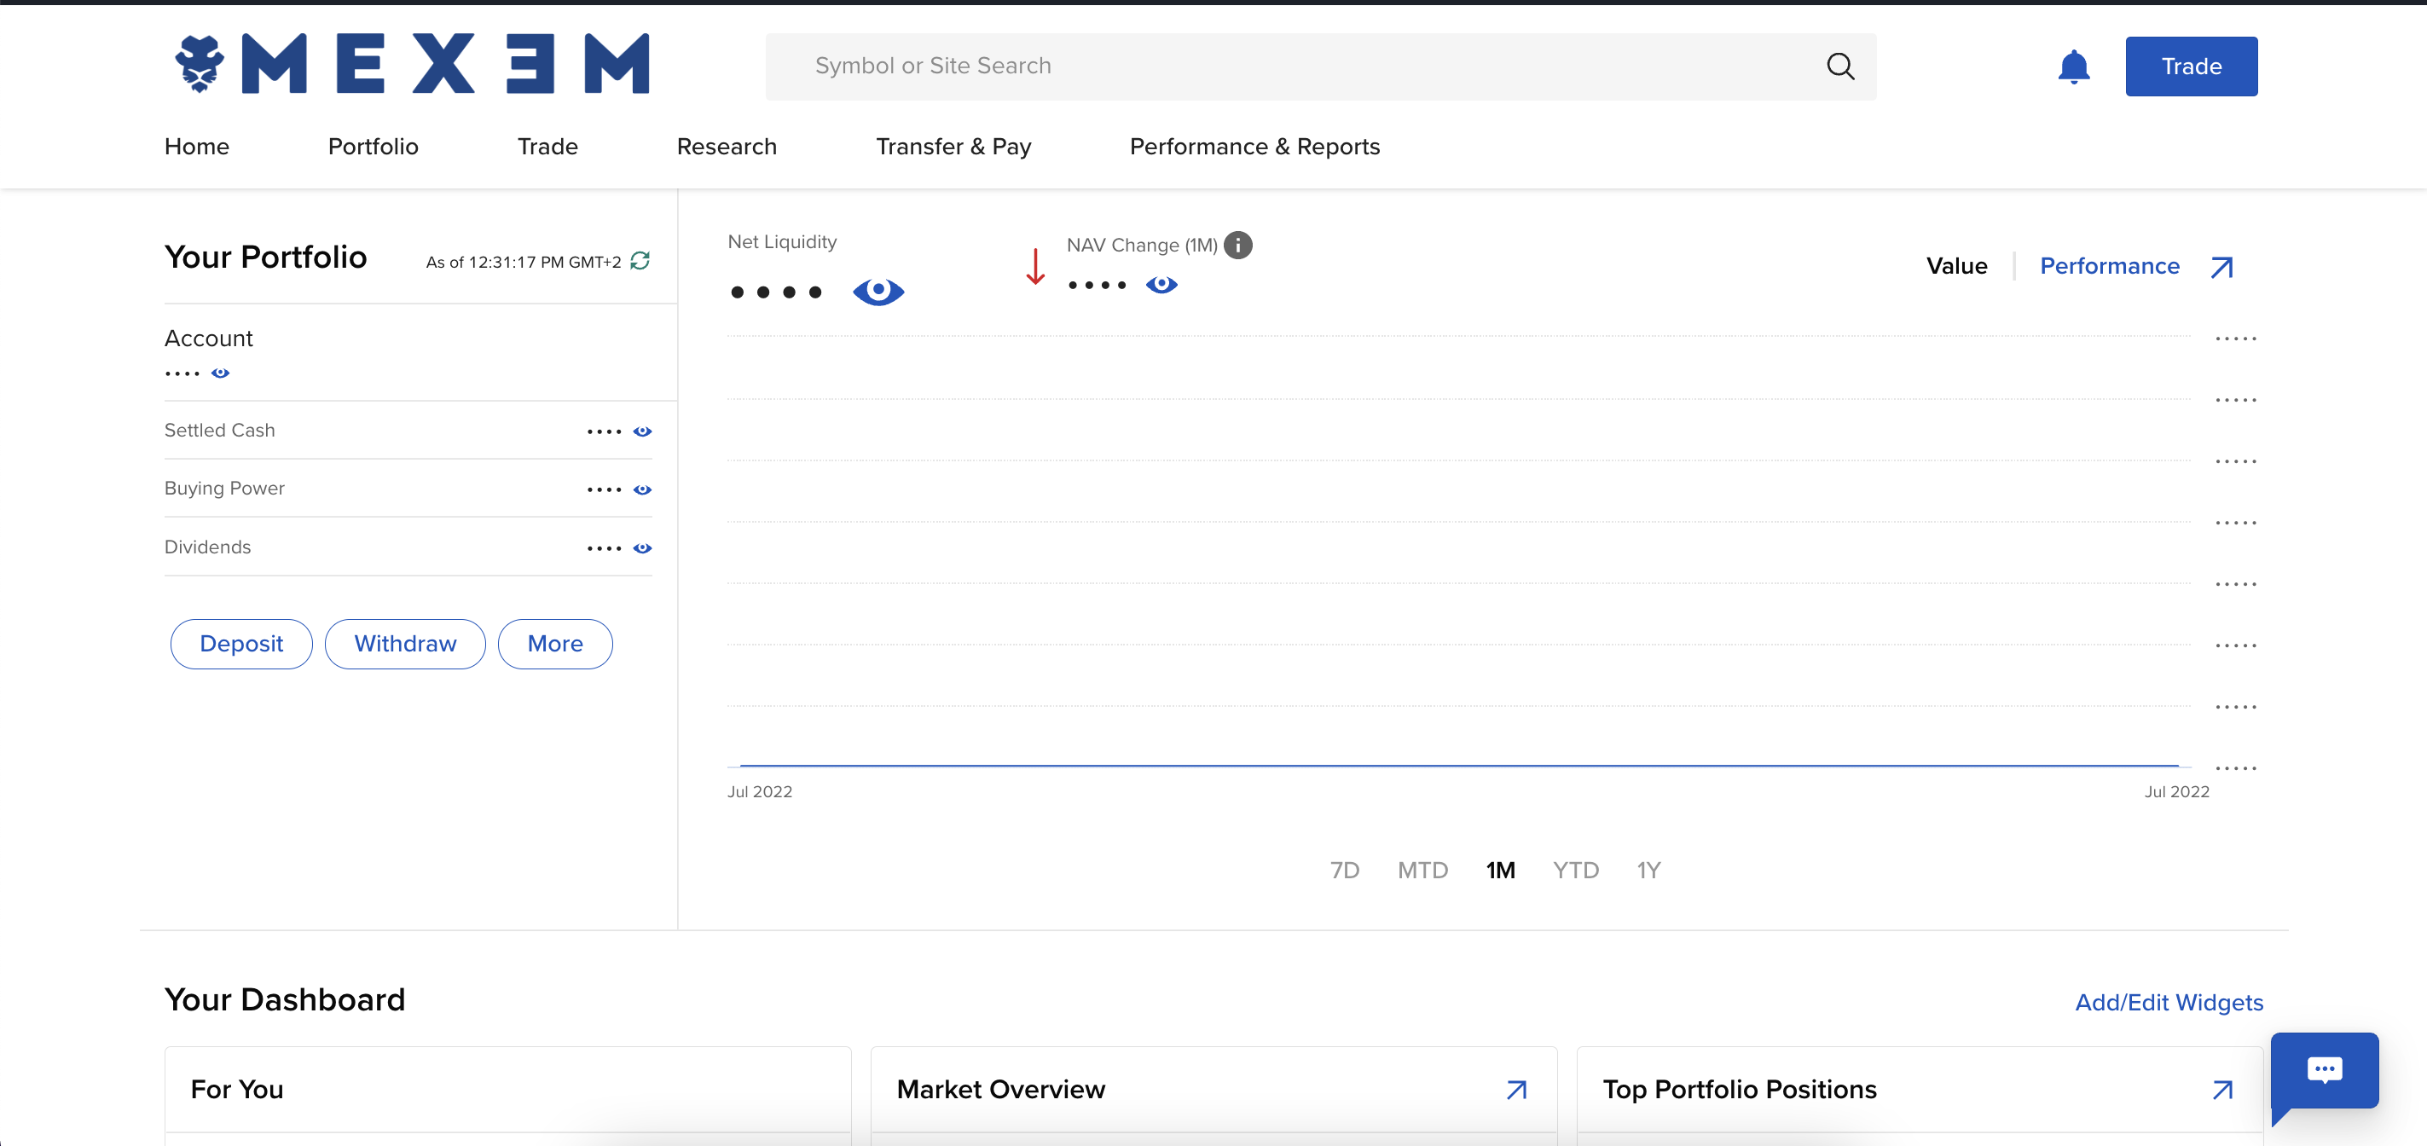The width and height of the screenshot is (2427, 1146).
Task: Open the Performance & Reports menu
Action: [x=1254, y=147]
